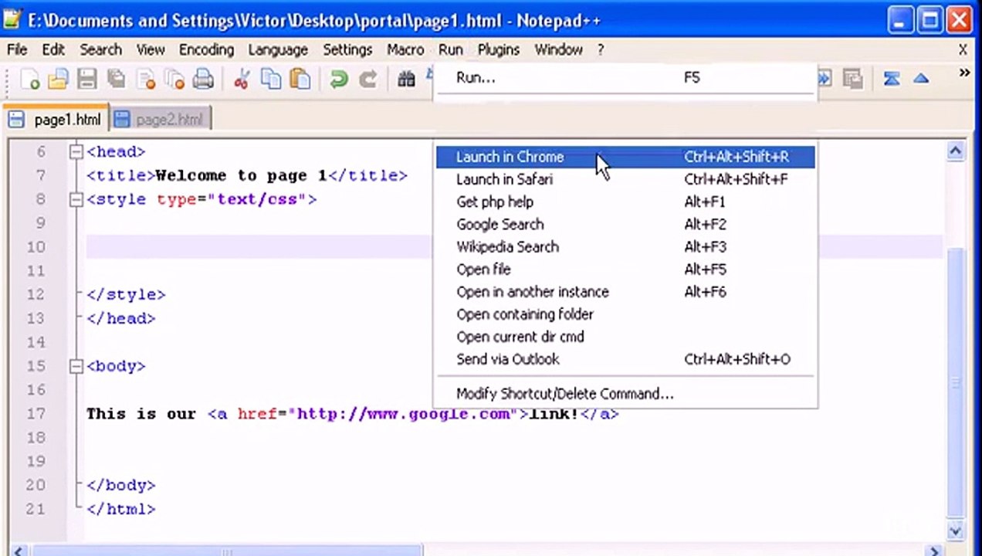Image resolution: width=982 pixels, height=556 pixels.
Task: Click the title text 'Welcome to page 1'
Action: (x=242, y=175)
